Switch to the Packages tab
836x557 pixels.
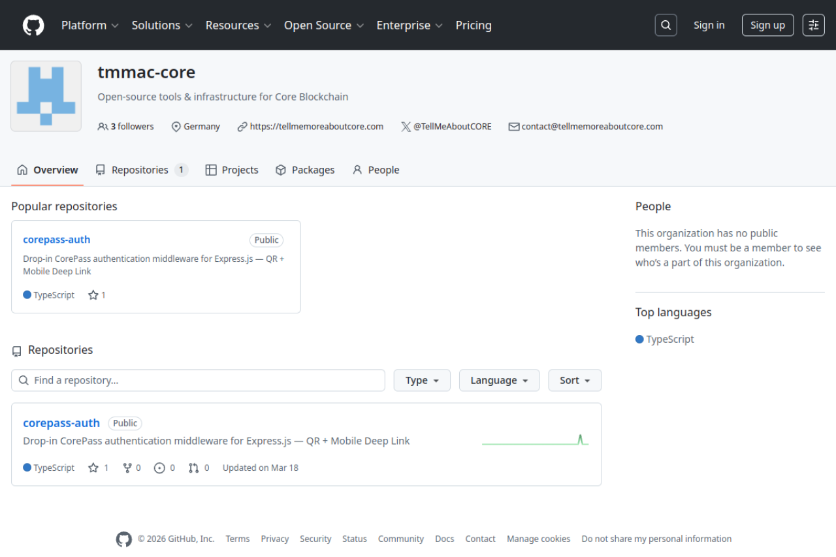tap(305, 170)
